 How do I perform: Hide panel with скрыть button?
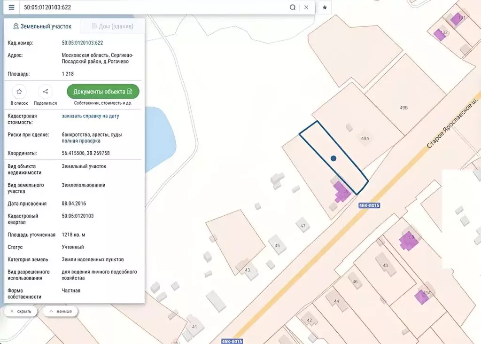(21, 311)
